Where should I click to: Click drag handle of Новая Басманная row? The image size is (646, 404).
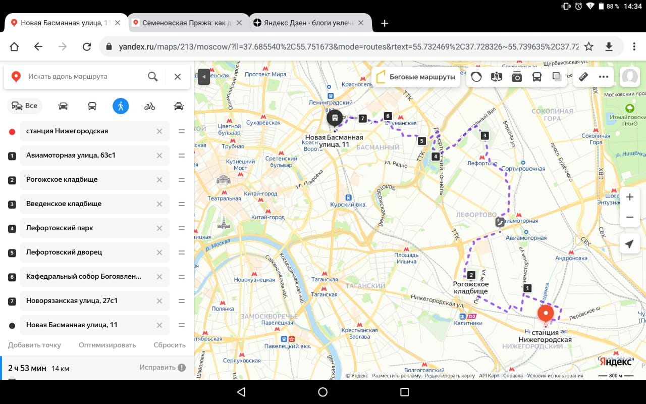(182, 325)
